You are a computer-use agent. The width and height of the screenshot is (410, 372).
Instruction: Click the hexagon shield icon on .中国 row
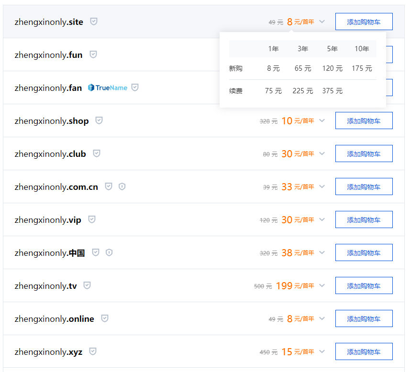(109, 252)
